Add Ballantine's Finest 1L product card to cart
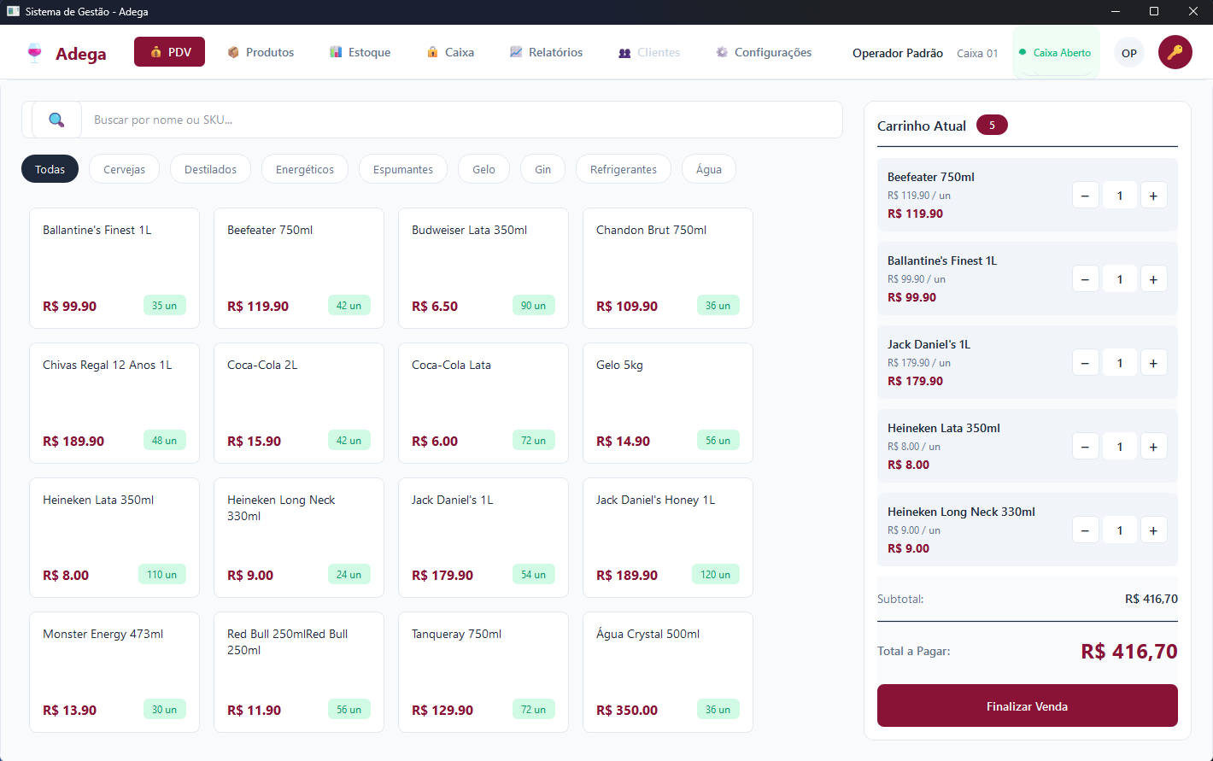1213x761 pixels. pyautogui.click(x=114, y=268)
